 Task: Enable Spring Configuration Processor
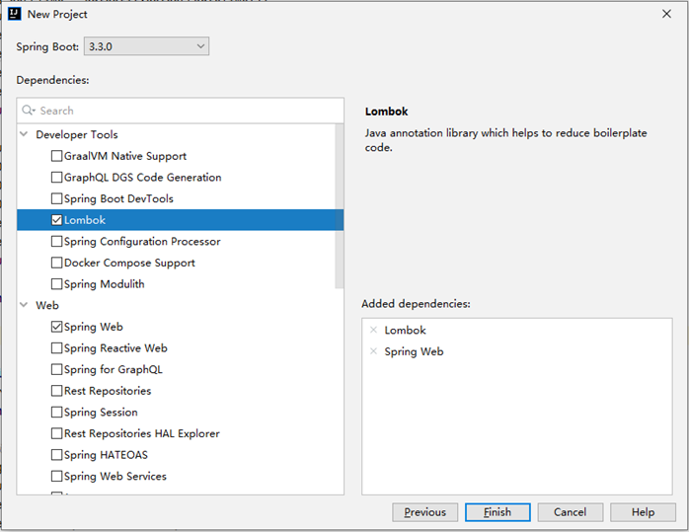pos(56,241)
